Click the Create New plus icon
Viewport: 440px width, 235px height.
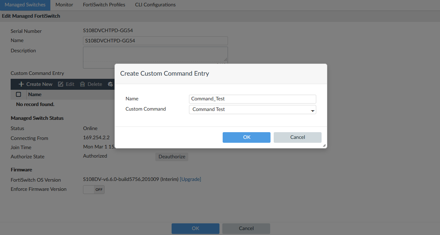pyautogui.click(x=21, y=84)
